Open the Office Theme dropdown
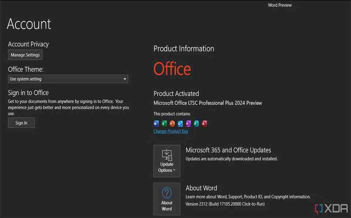The height and width of the screenshot is (218, 351). (x=68, y=79)
